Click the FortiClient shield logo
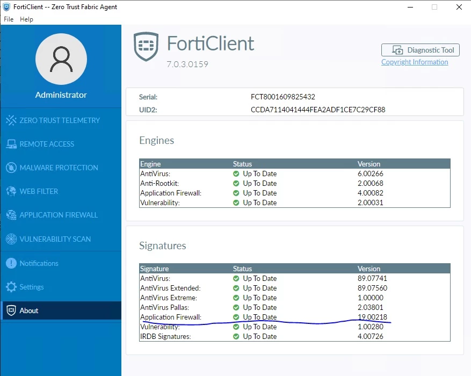This screenshot has width=471, height=376. pyautogui.click(x=146, y=47)
